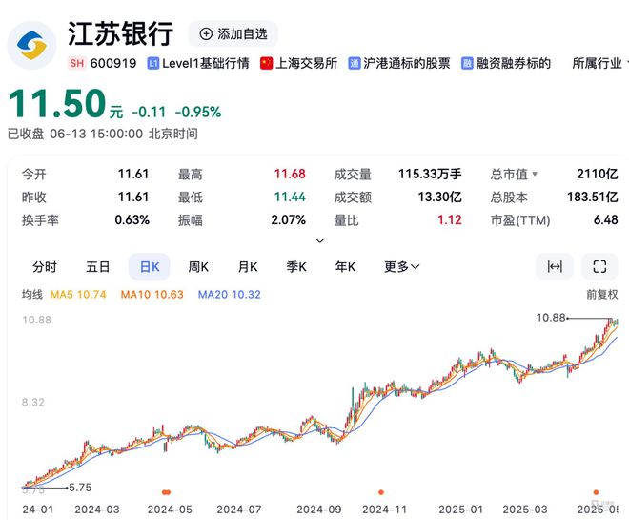Select the 日K chart tab
The width and height of the screenshot is (629, 520).
click(150, 266)
